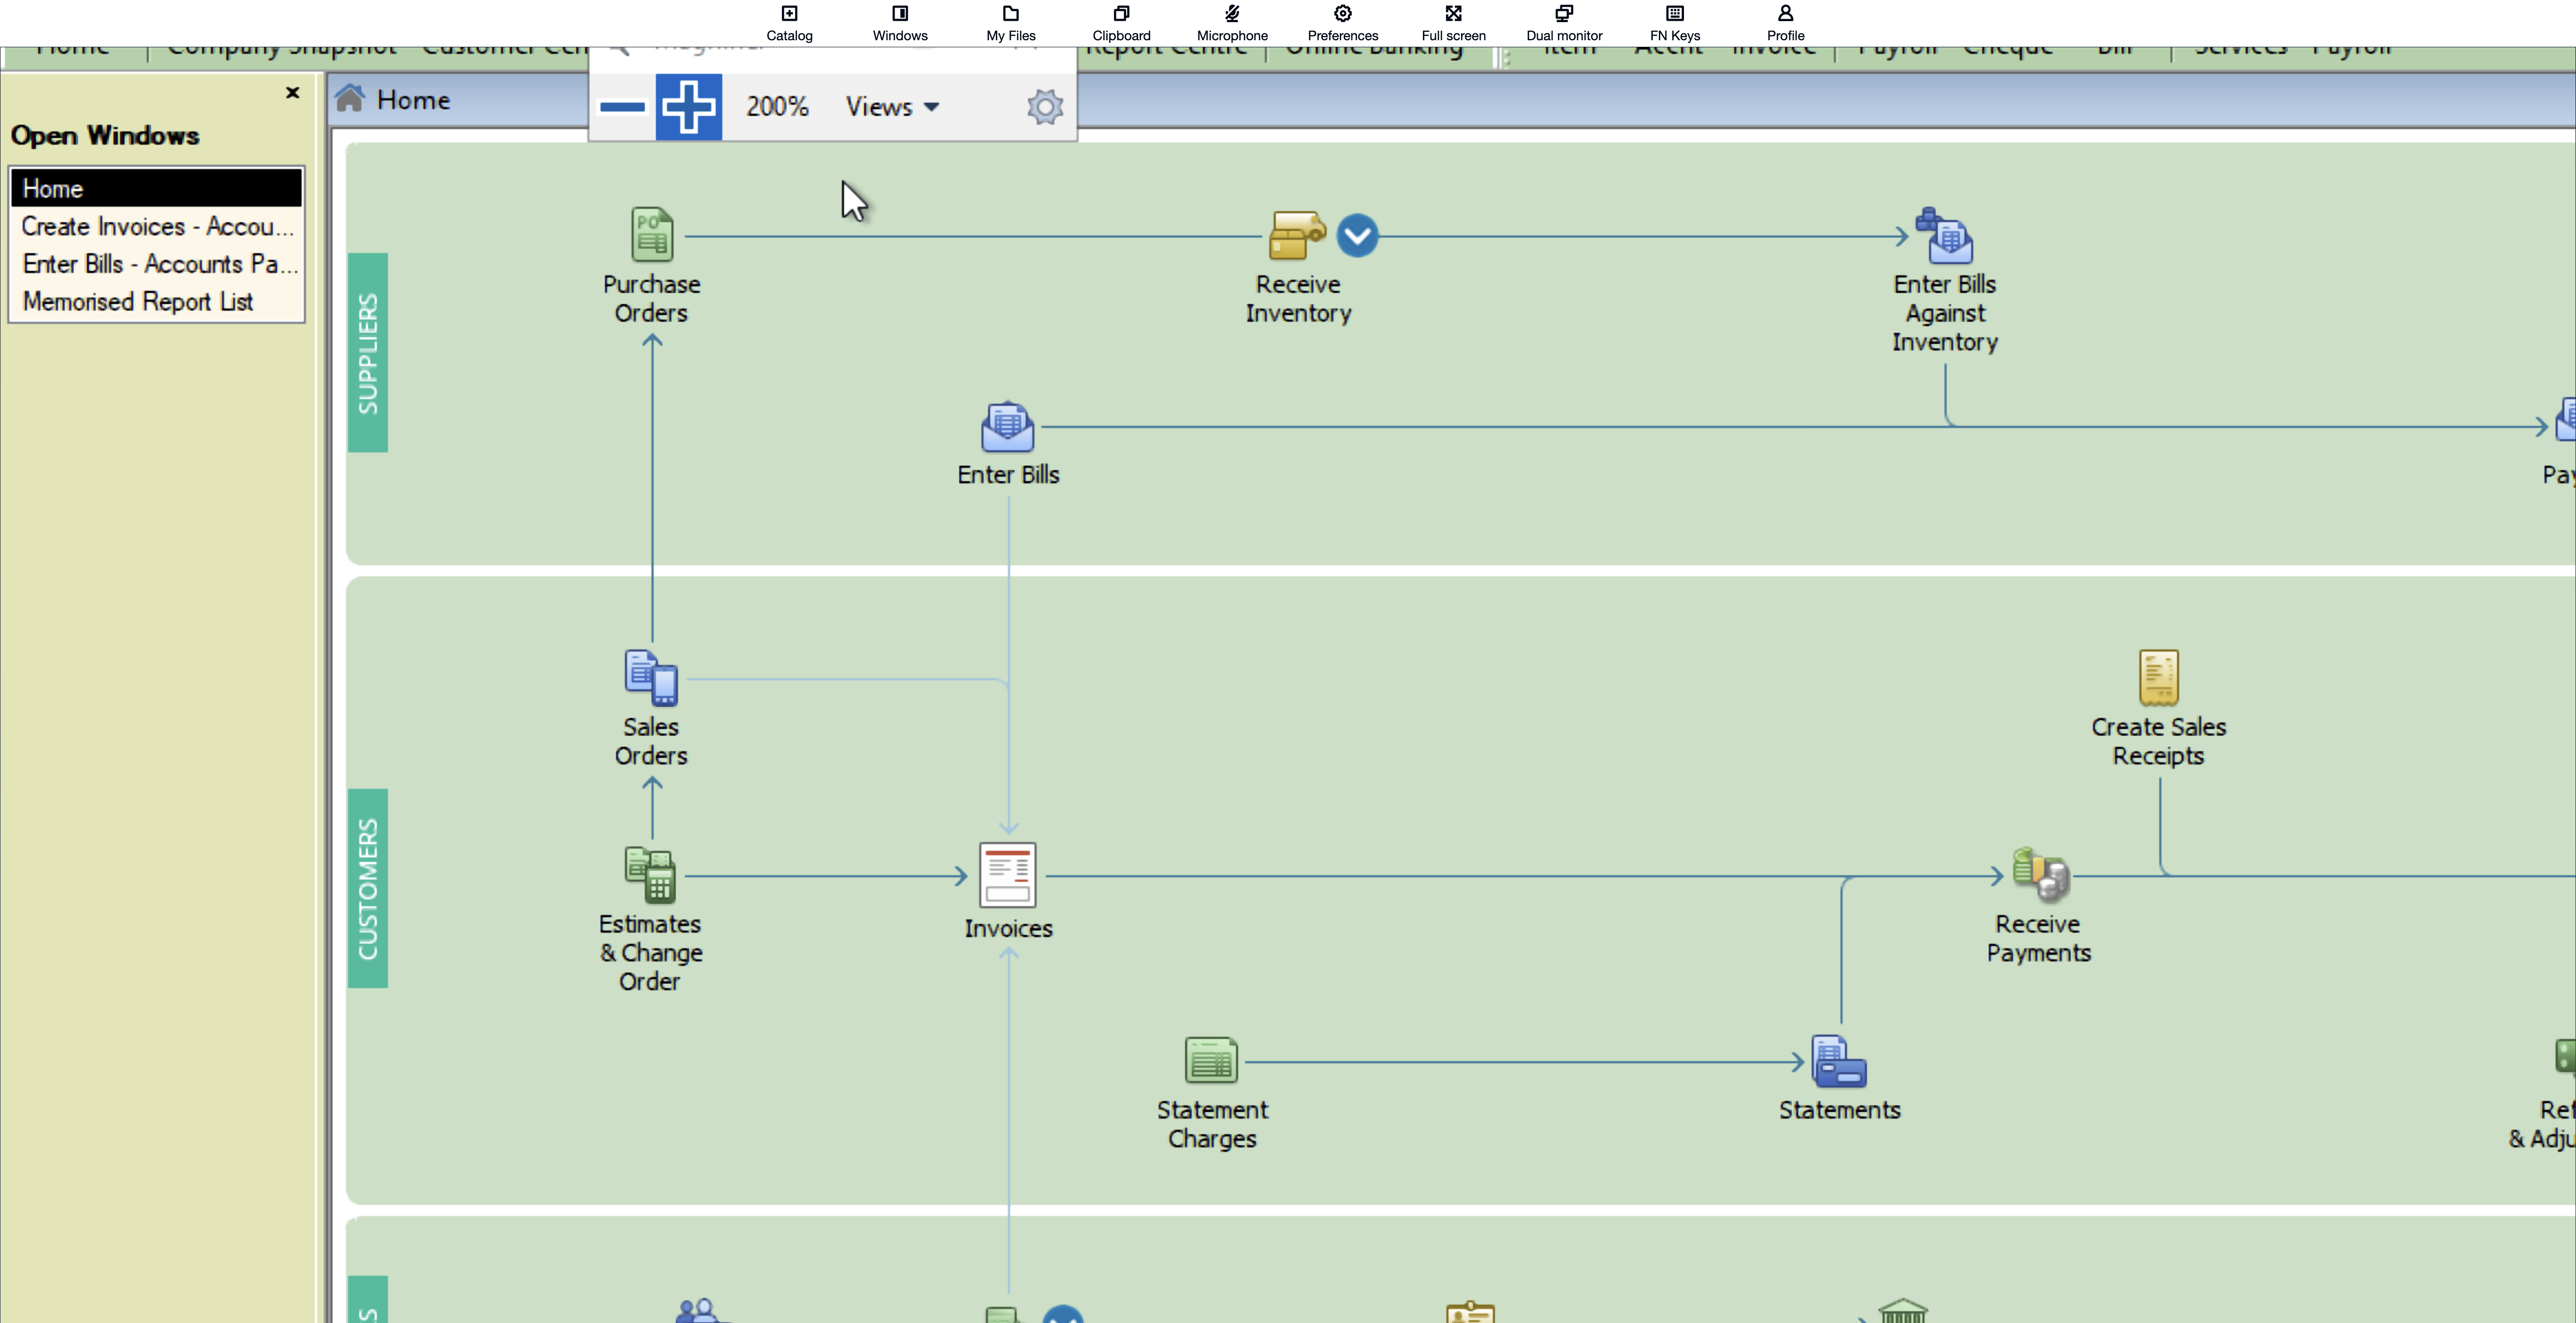Click the SUPPLIERS section tab
Image resolution: width=2576 pixels, height=1323 pixels.
(368, 352)
